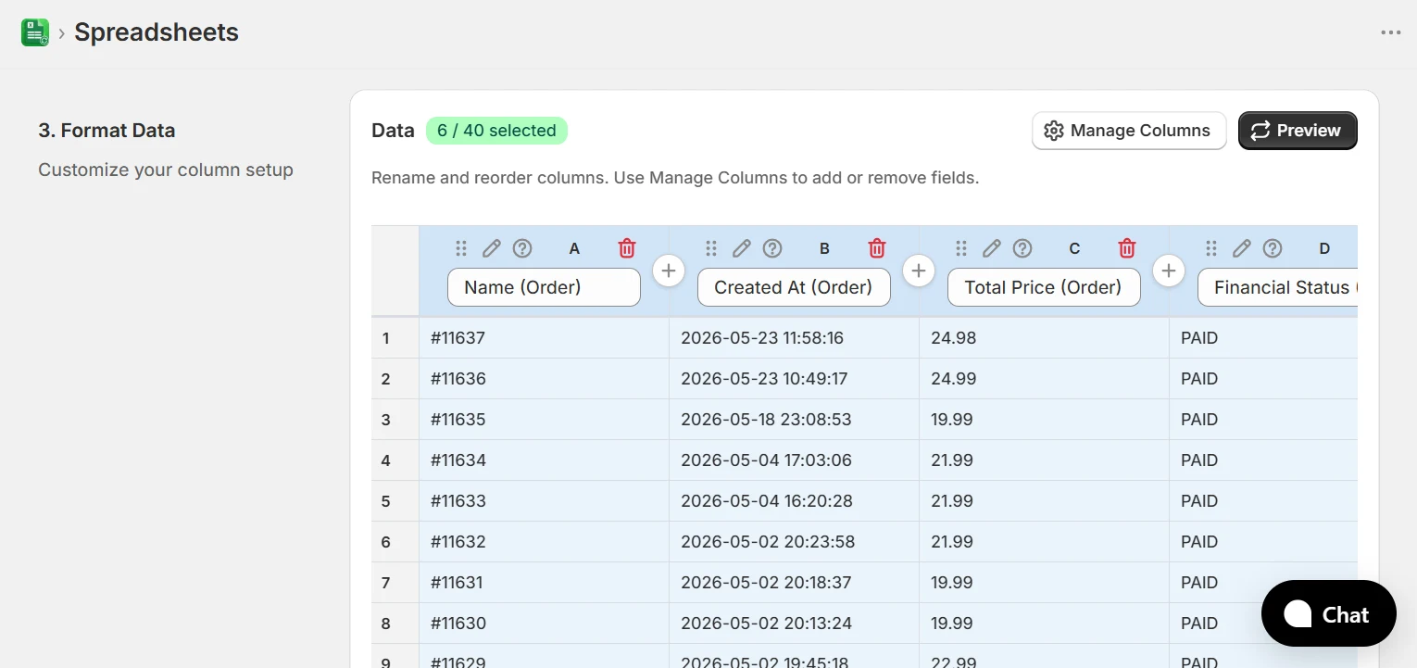Image resolution: width=1417 pixels, height=668 pixels.
Task: Click the drag handle for column C
Action: click(x=961, y=248)
